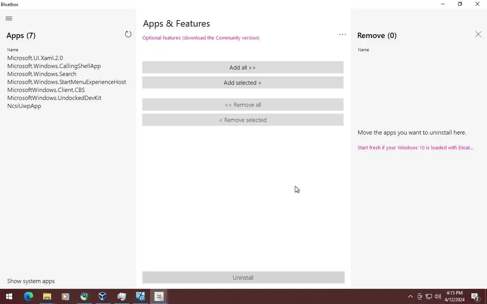The image size is (487, 304).
Task: Open the notification center
Action: coord(475,296)
